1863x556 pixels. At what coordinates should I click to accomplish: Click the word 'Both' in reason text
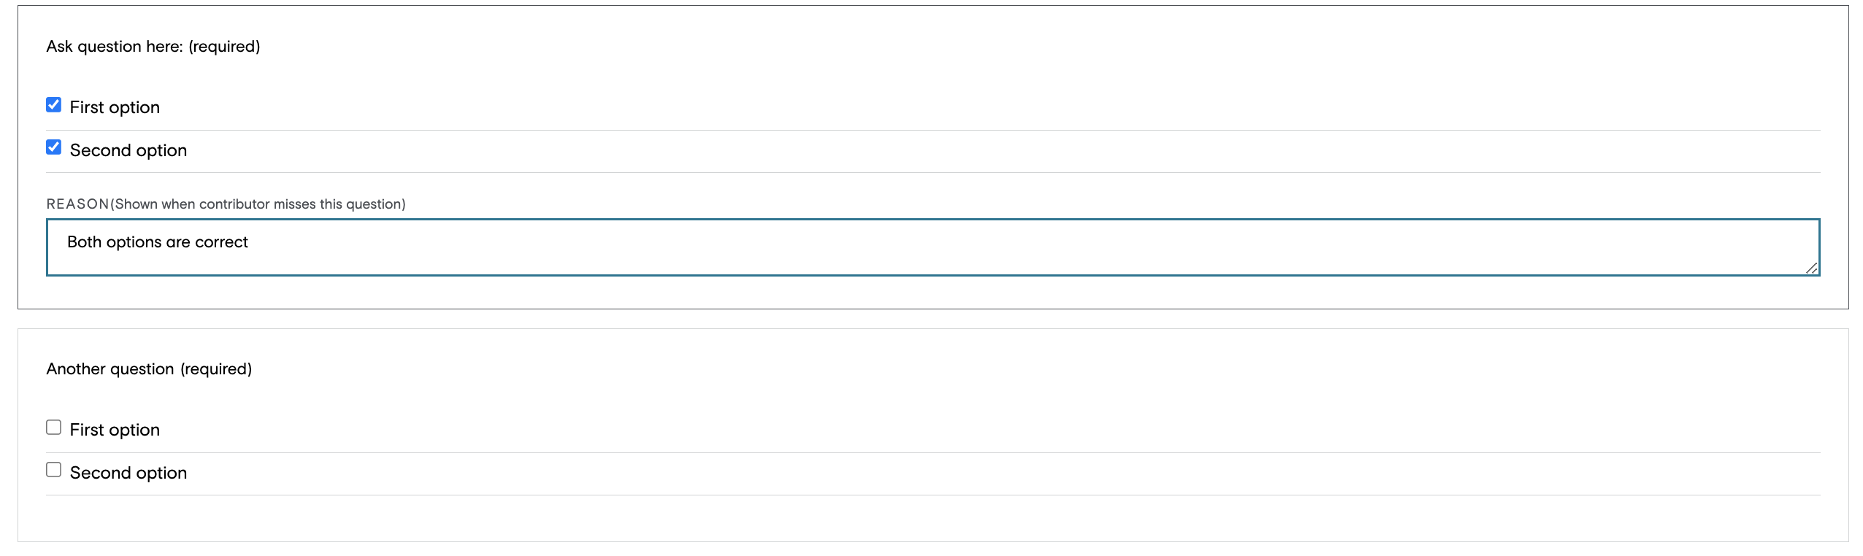click(84, 242)
